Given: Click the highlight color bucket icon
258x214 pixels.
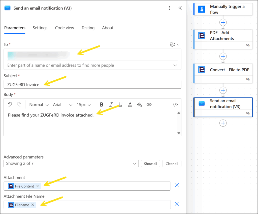Looking at the screenshot, I should coord(139,105).
